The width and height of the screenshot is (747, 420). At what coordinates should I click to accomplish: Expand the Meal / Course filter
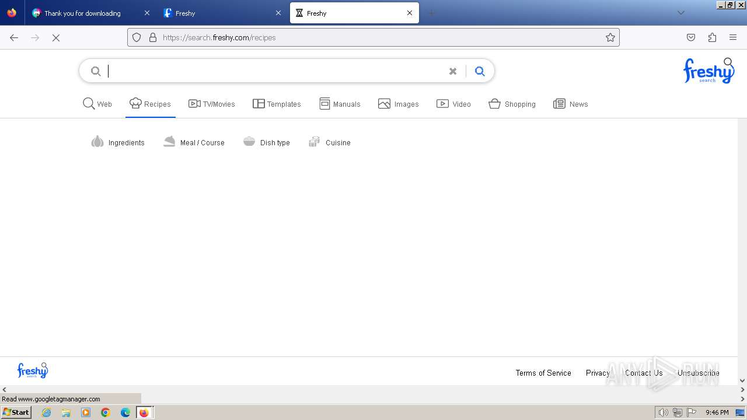click(194, 142)
